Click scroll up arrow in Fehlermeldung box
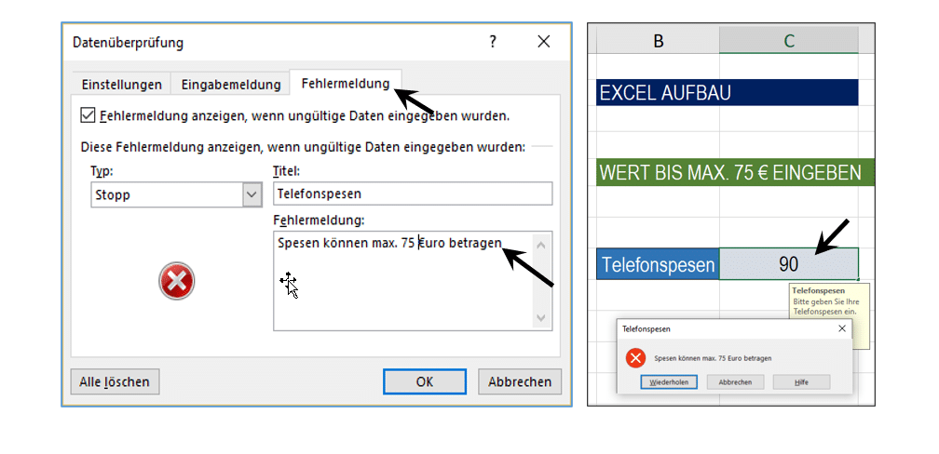Image resolution: width=939 pixels, height=454 pixels. (x=541, y=245)
